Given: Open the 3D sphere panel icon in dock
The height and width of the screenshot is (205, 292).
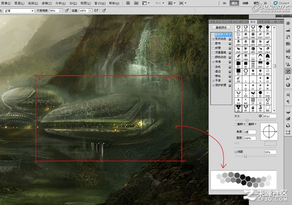Looking at the screenshot, I should pyautogui.click(x=288, y=125).
